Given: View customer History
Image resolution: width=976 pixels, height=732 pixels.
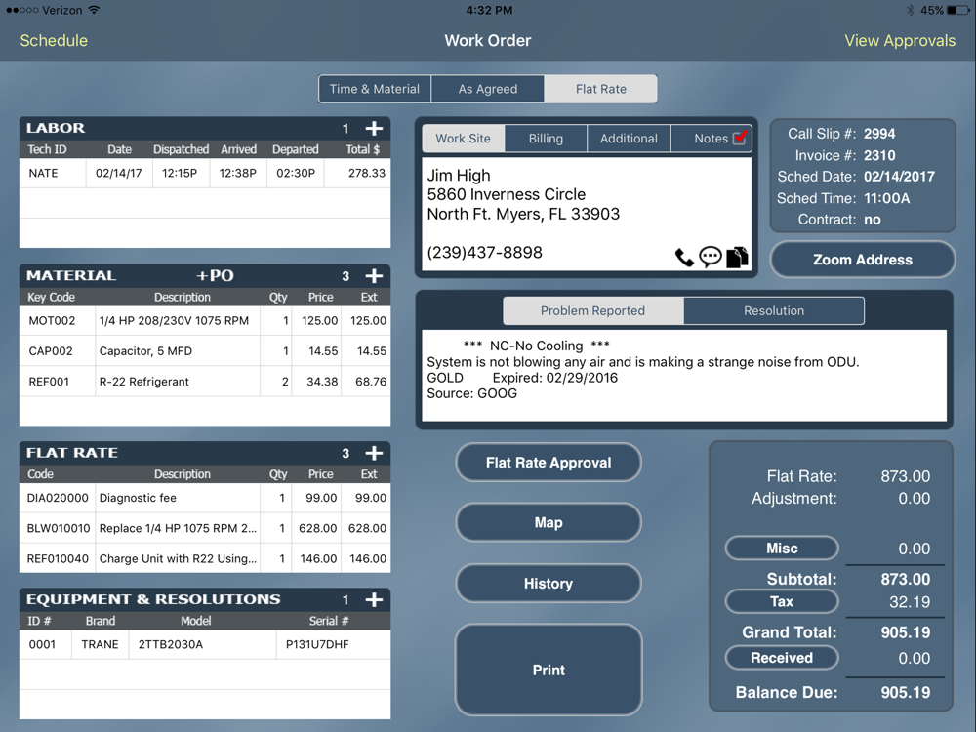Looking at the screenshot, I should pyautogui.click(x=549, y=584).
